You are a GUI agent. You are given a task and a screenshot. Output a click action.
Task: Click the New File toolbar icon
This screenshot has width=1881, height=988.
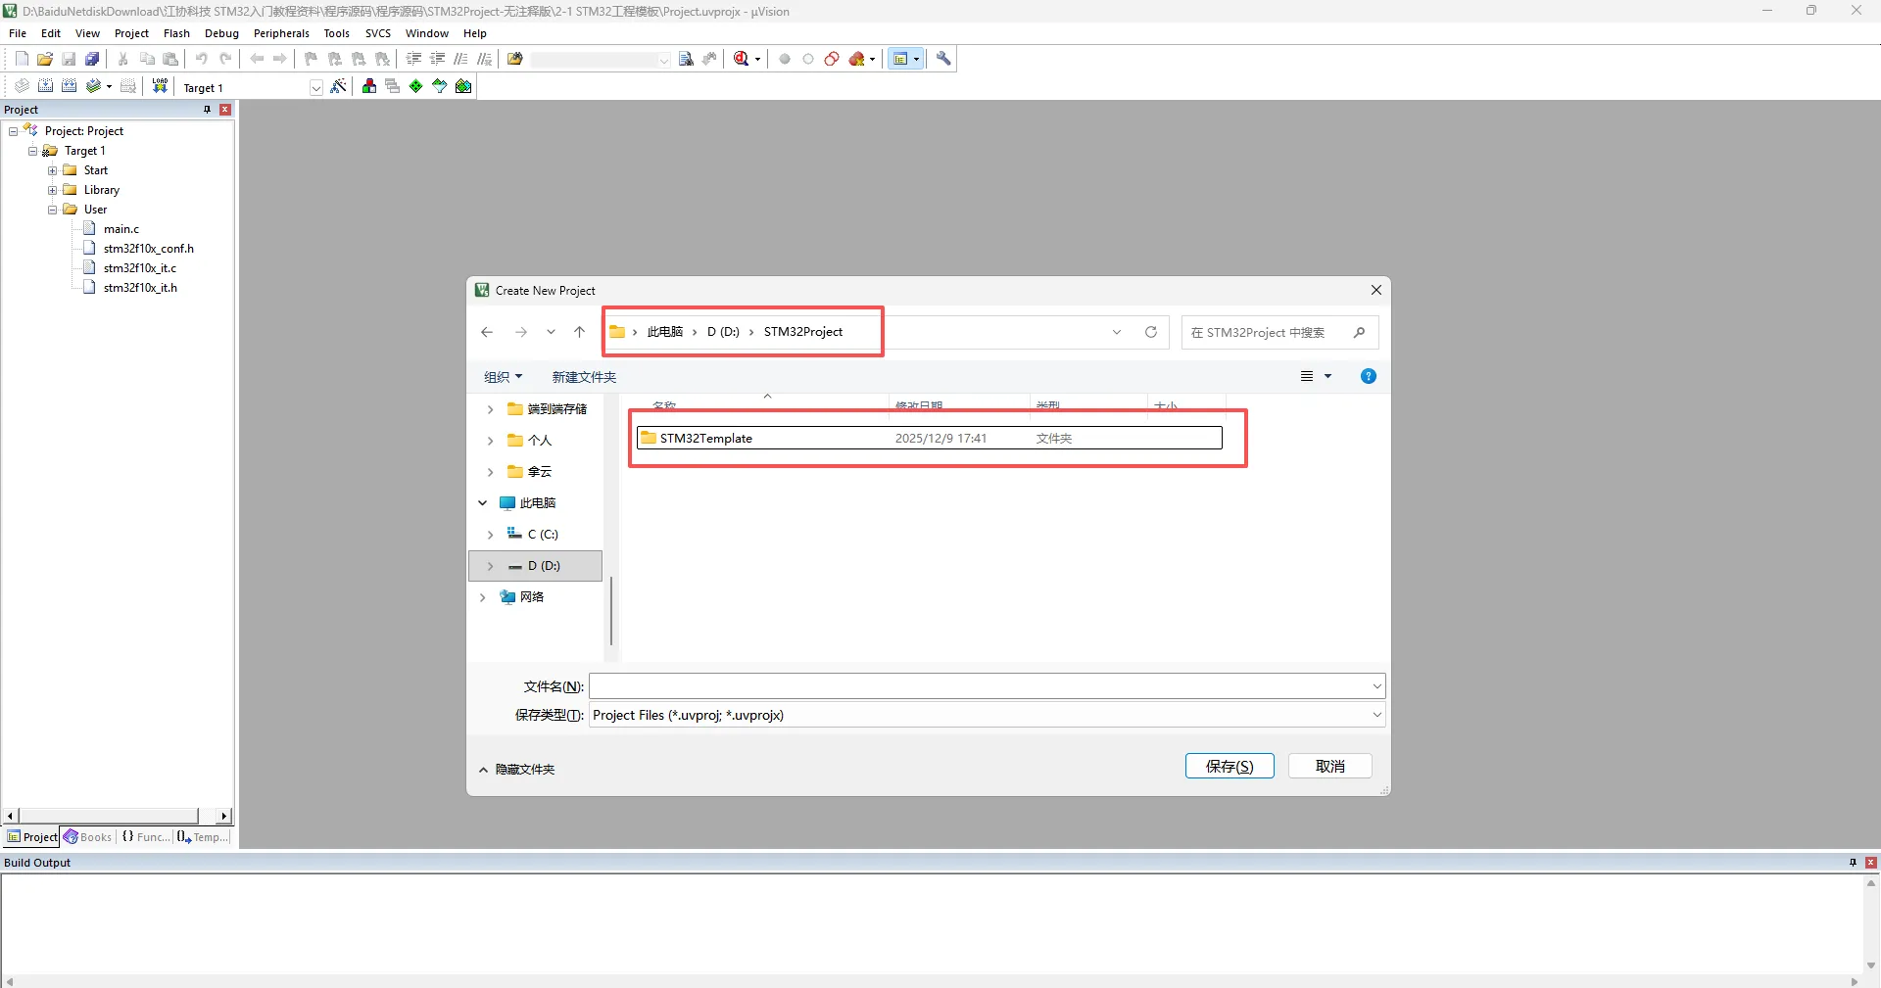[22, 59]
